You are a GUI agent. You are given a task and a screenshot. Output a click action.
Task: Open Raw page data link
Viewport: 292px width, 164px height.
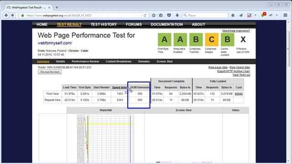[x=218, y=67]
